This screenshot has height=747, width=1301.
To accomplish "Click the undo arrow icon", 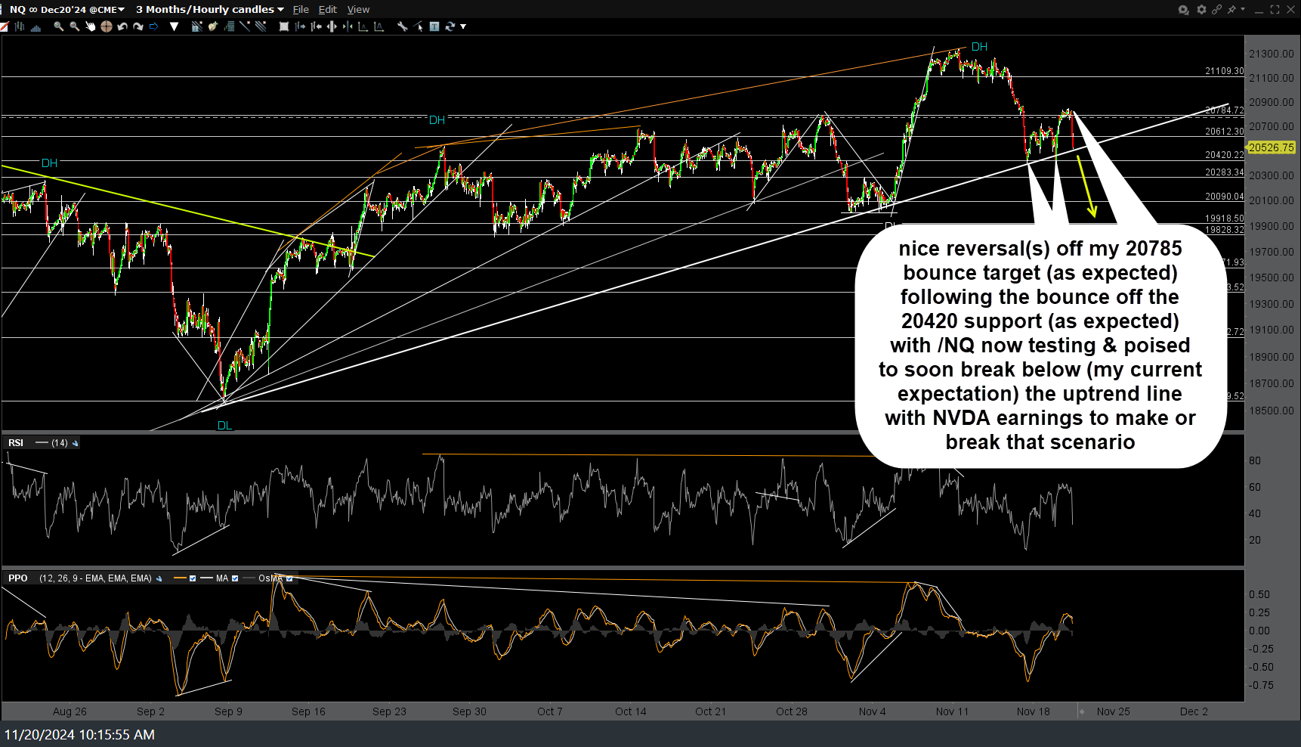I will 122,26.
